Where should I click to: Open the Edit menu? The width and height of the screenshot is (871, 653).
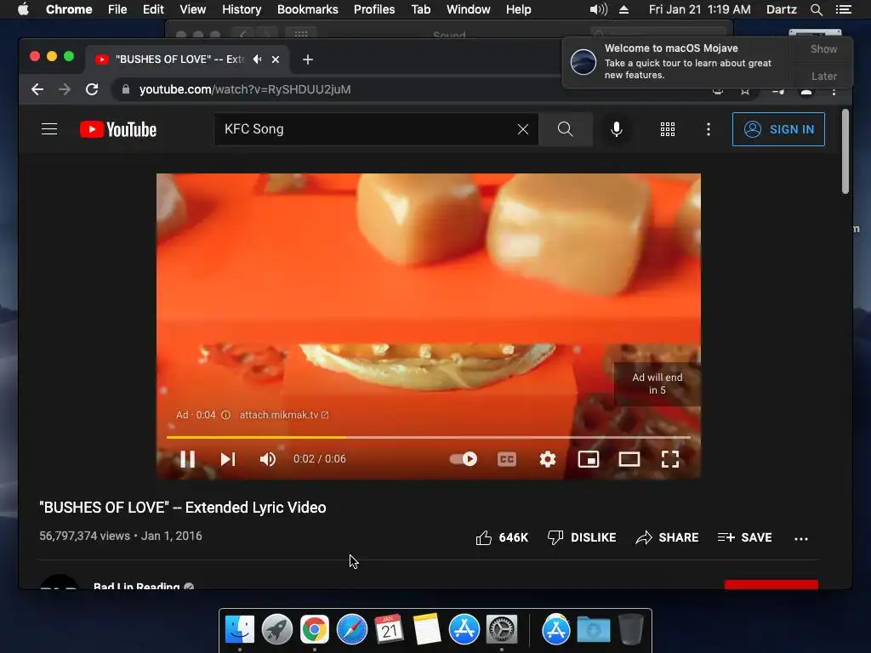coord(153,9)
